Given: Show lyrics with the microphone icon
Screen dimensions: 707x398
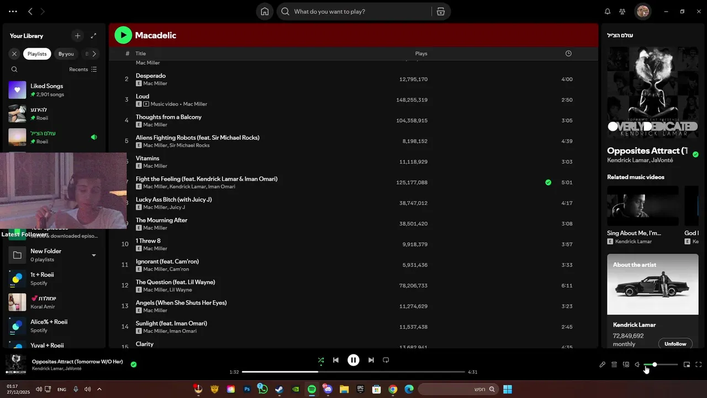Looking at the screenshot, I should 603,365.
